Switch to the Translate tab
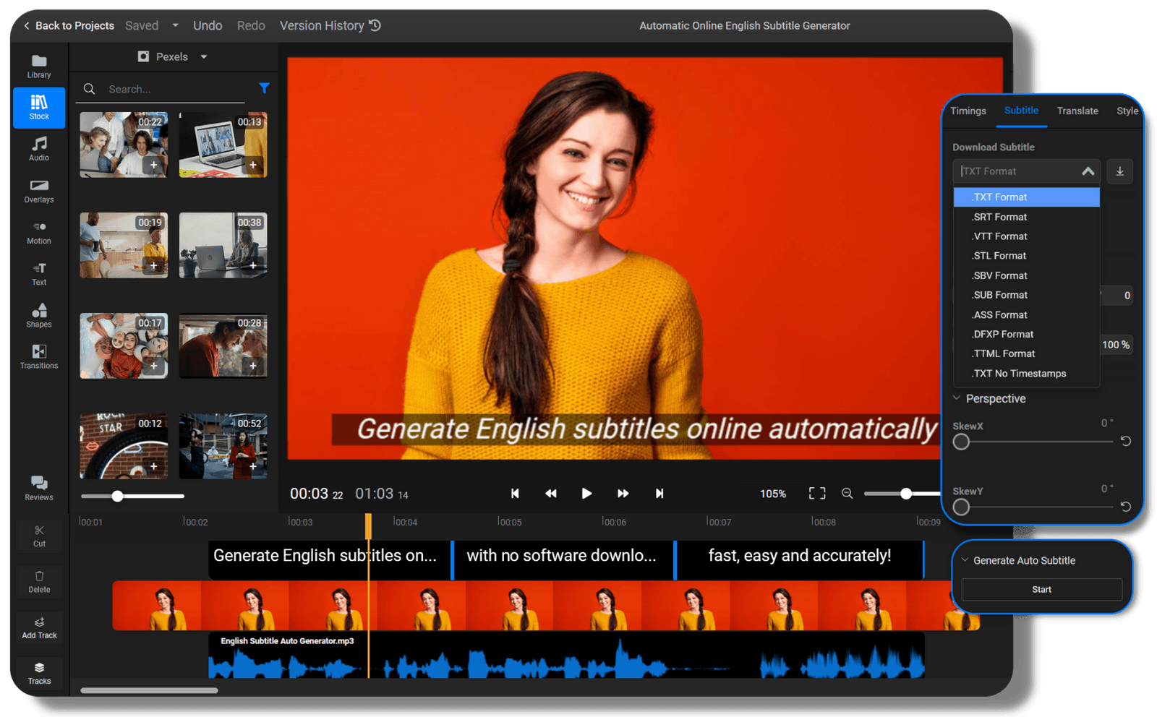Viewport: 1157px width, 717px height. pyautogui.click(x=1077, y=111)
